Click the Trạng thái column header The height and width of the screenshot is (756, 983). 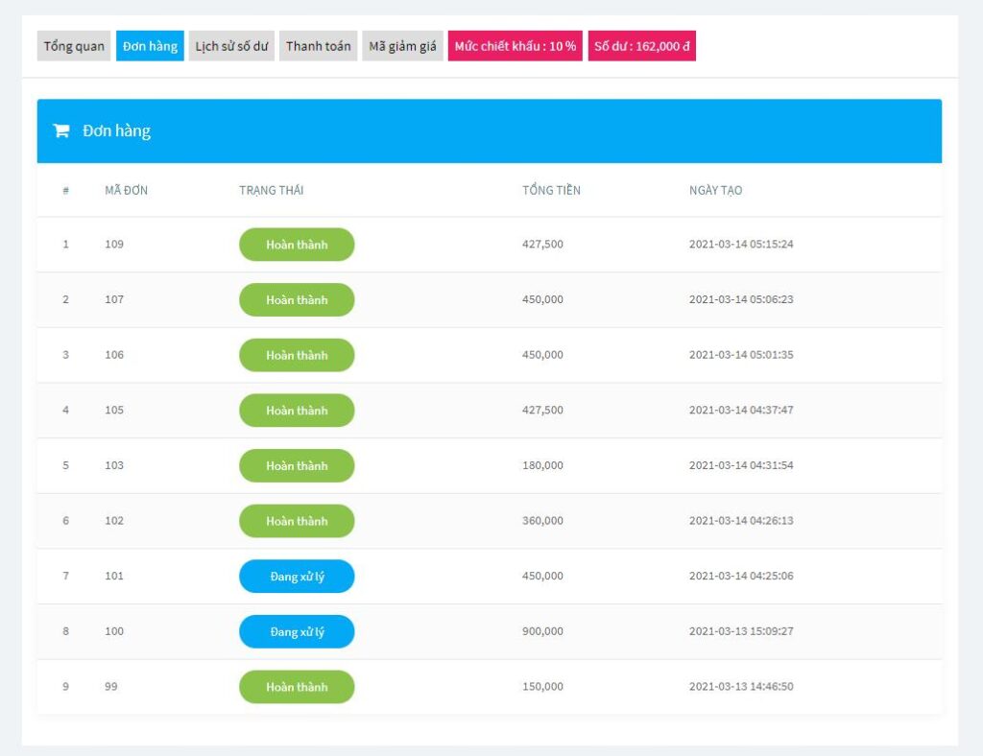[x=271, y=190]
